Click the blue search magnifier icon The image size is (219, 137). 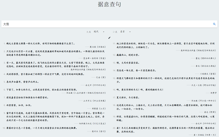[214, 24]
